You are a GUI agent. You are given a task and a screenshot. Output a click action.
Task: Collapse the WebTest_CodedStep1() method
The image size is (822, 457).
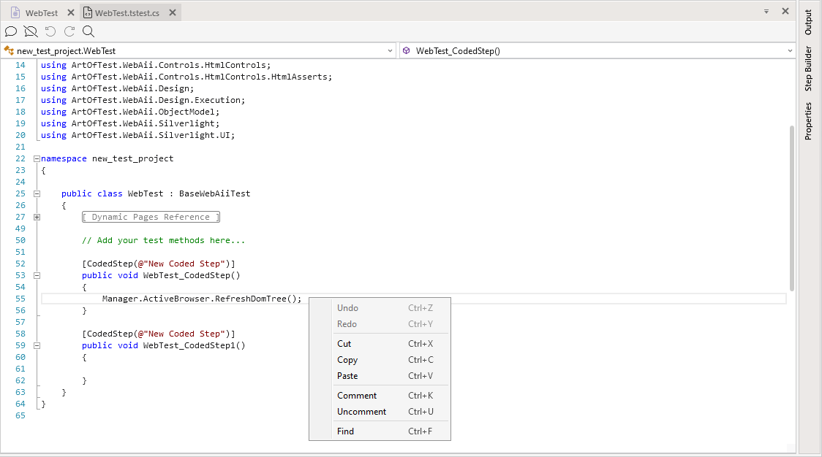37,345
